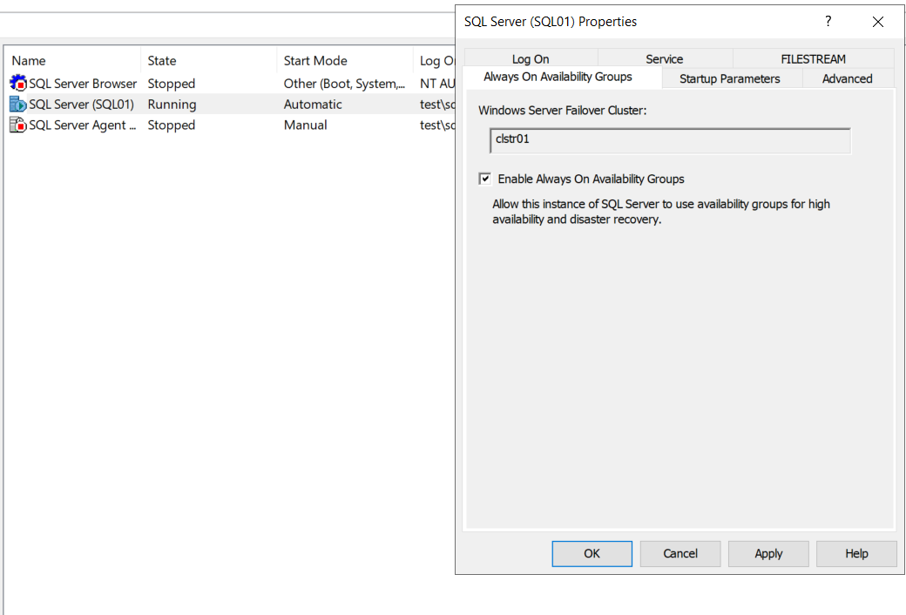Viewport: 906px width, 615px height.
Task: Click the Stopped state of SQL Server Agent
Action: point(171,125)
